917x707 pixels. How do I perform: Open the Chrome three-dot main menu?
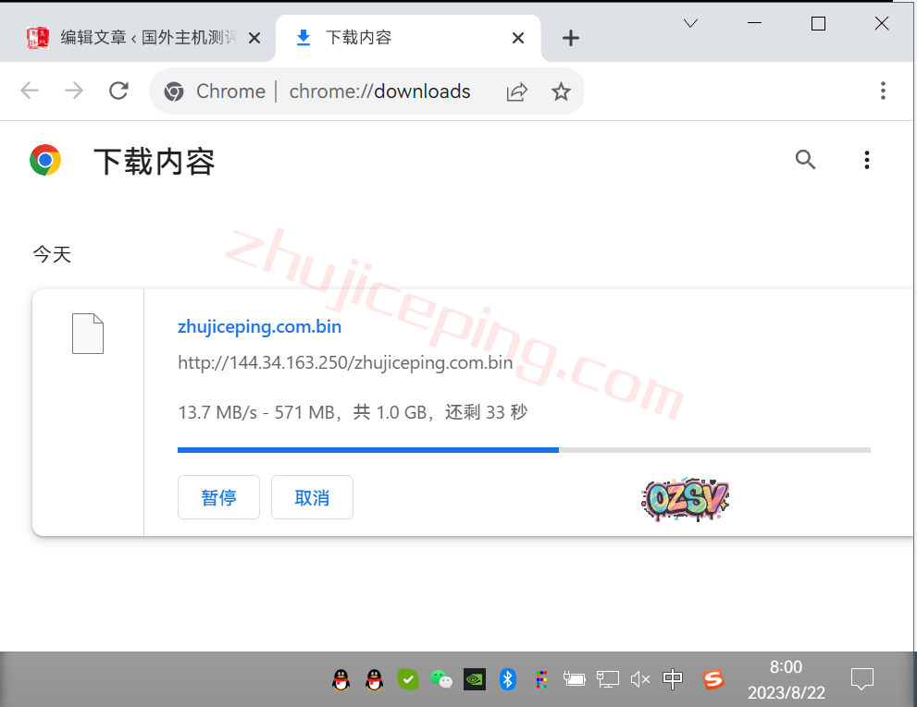883,91
